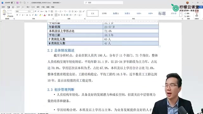This screenshot has width=203, height=114.
Task: Toggle Strikethrough formatting
Action: [27, 15]
